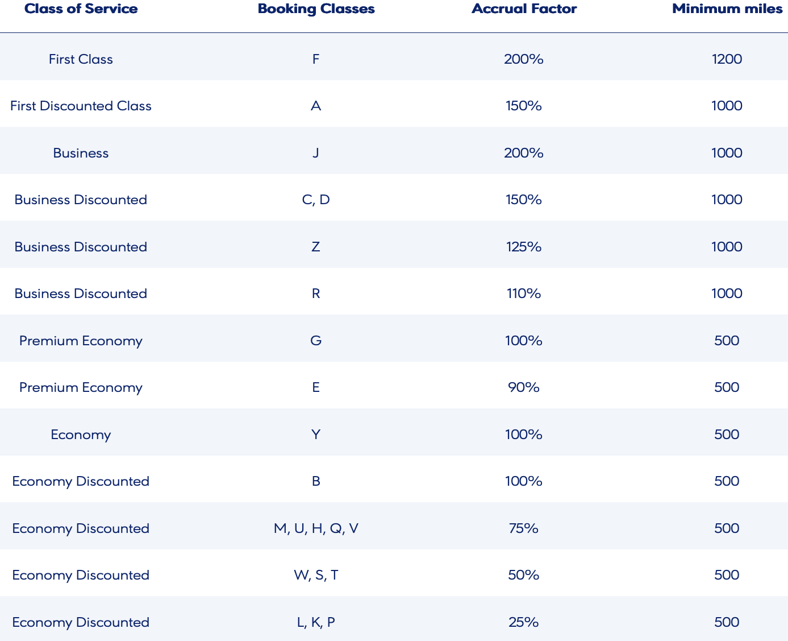Select the "Minimum miles" column header
This screenshot has height=641, width=788.
click(x=727, y=9)
